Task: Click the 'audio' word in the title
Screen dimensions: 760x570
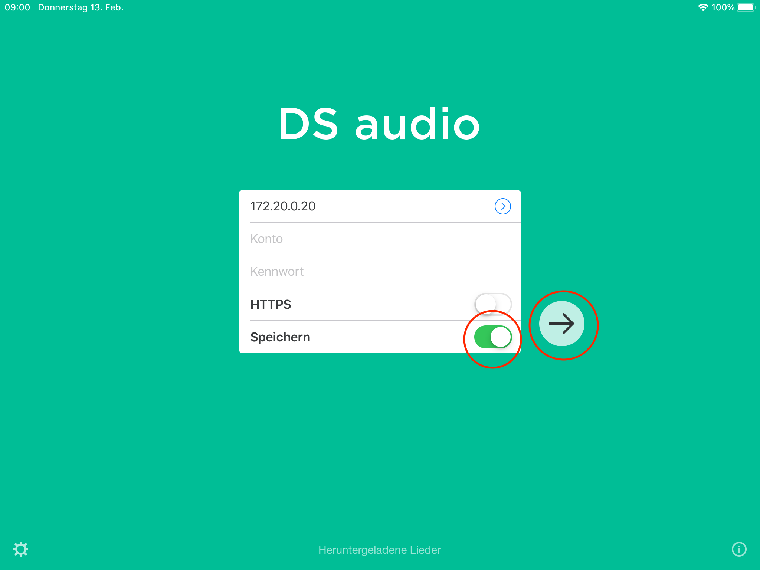Action: 417,124
